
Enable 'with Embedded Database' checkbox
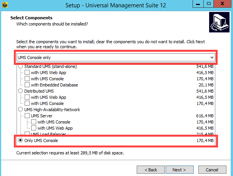point(27,85)
